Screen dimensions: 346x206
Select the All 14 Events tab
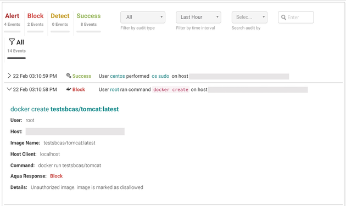pyautogui.click(x=16, y=47)
